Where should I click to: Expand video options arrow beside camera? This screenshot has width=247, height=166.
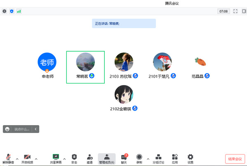(36, 159)
